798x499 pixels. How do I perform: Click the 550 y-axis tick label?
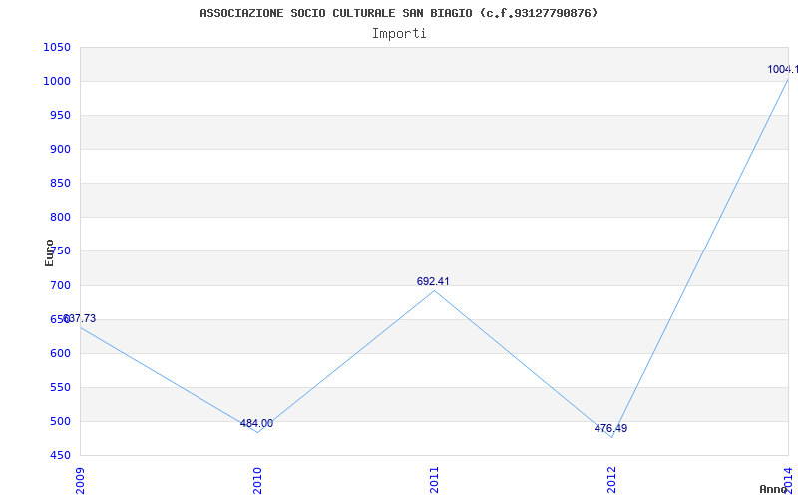[60, 387]
